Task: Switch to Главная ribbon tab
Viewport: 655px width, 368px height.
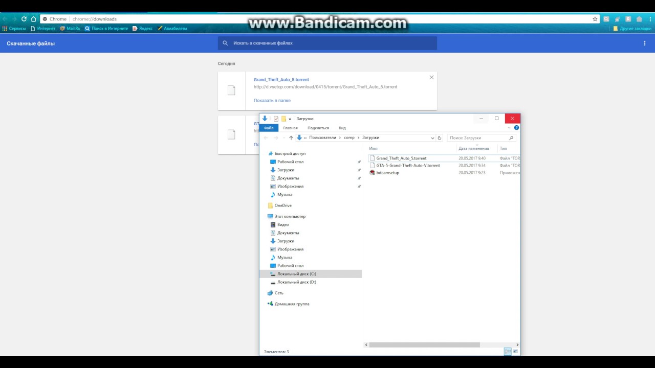Action: pyautogui.click(x=290, y=128)
